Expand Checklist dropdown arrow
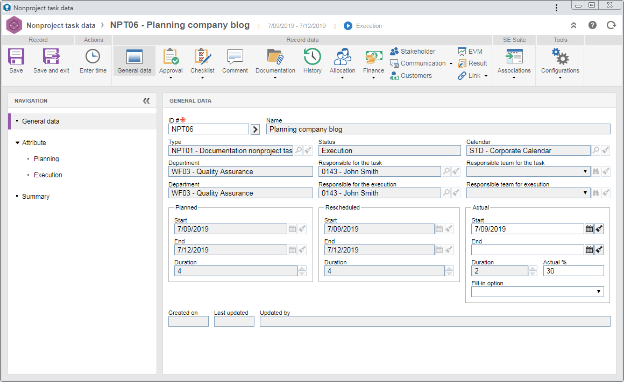 pos(202,78)
